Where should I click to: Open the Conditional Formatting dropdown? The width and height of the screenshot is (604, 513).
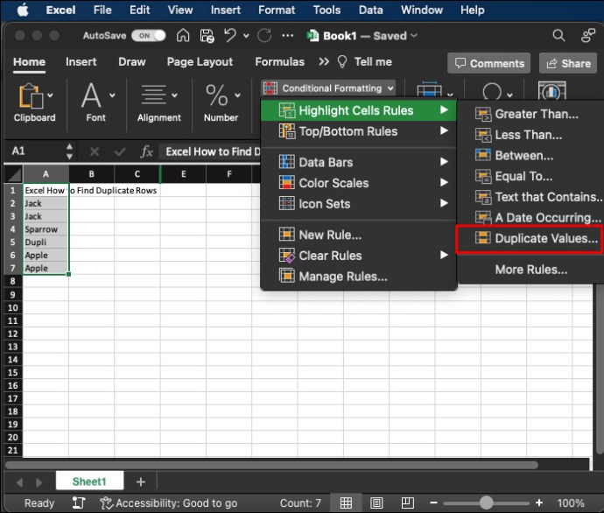[x=328, y=88]
